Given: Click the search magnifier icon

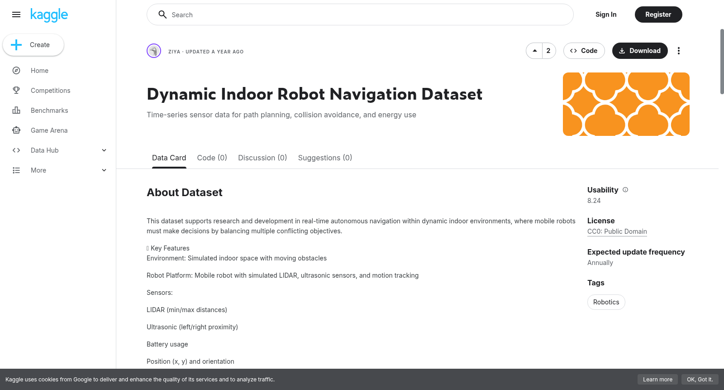Looking at the screenshot, I should (162, 14).
